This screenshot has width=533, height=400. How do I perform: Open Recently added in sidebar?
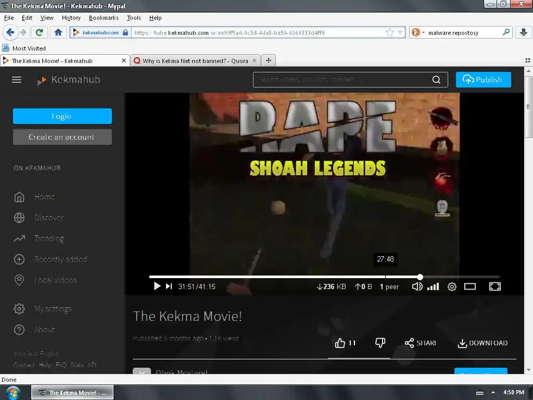61,259
